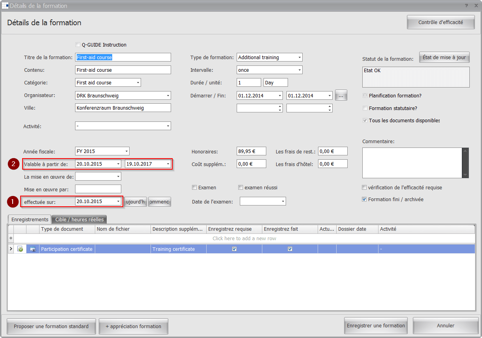Uncheck Formation fini / archivée
482x338 pixels.
tap(365, 200)
